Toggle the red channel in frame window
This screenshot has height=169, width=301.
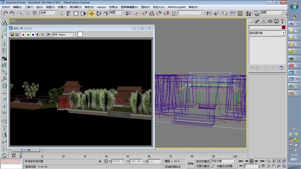[23, 35]
